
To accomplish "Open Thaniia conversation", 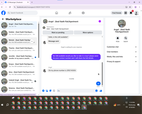I will coord(19,49).
